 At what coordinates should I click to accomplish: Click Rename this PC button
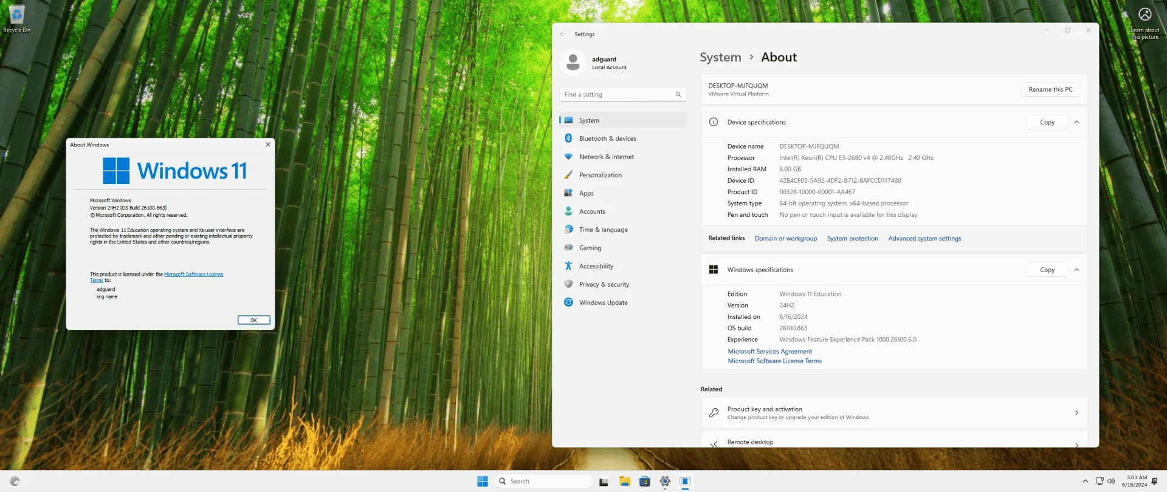coord(1050,89)
